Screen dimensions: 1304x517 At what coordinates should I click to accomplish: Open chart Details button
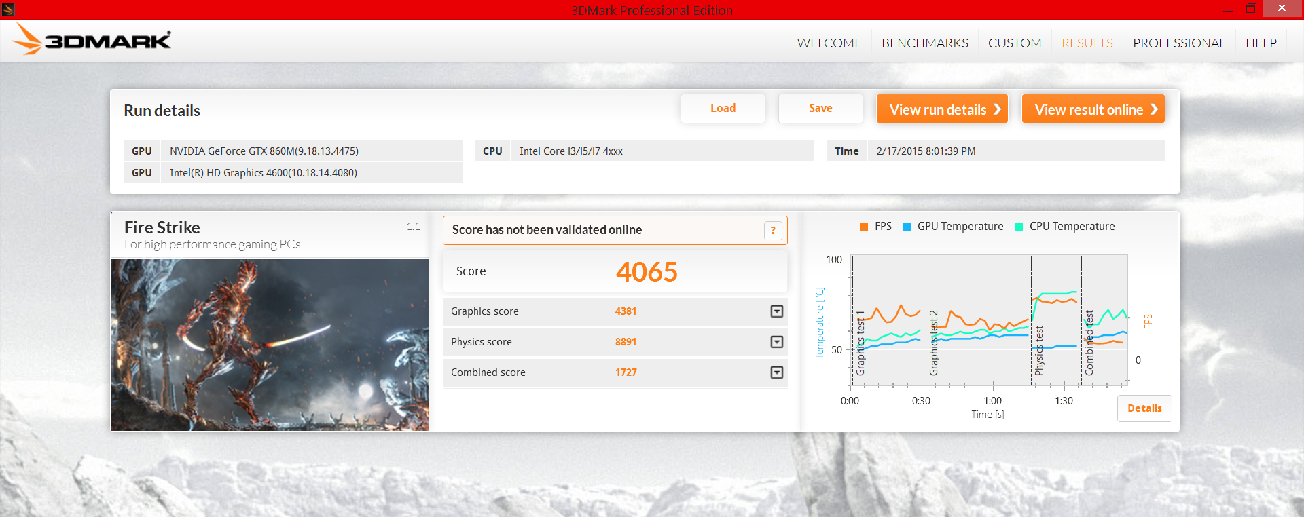tap(1144, 408)
